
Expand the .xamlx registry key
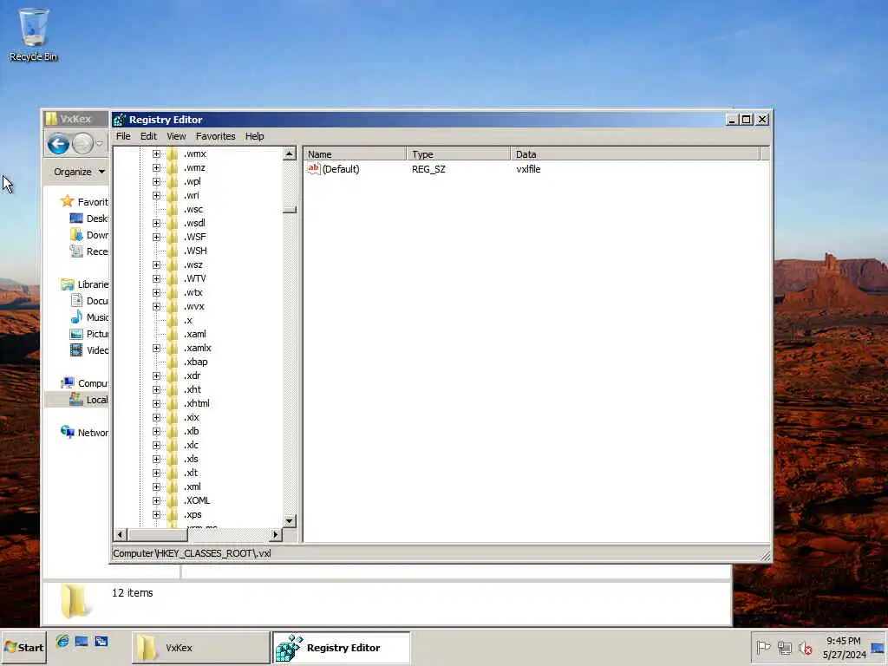coord(156,349)
